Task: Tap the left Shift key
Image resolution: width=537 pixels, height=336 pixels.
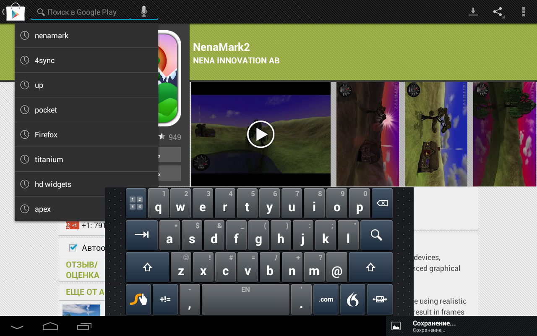Action: point(147,267)
